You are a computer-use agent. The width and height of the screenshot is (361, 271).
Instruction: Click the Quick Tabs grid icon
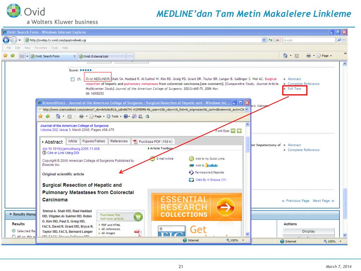[x=22, y=56]
